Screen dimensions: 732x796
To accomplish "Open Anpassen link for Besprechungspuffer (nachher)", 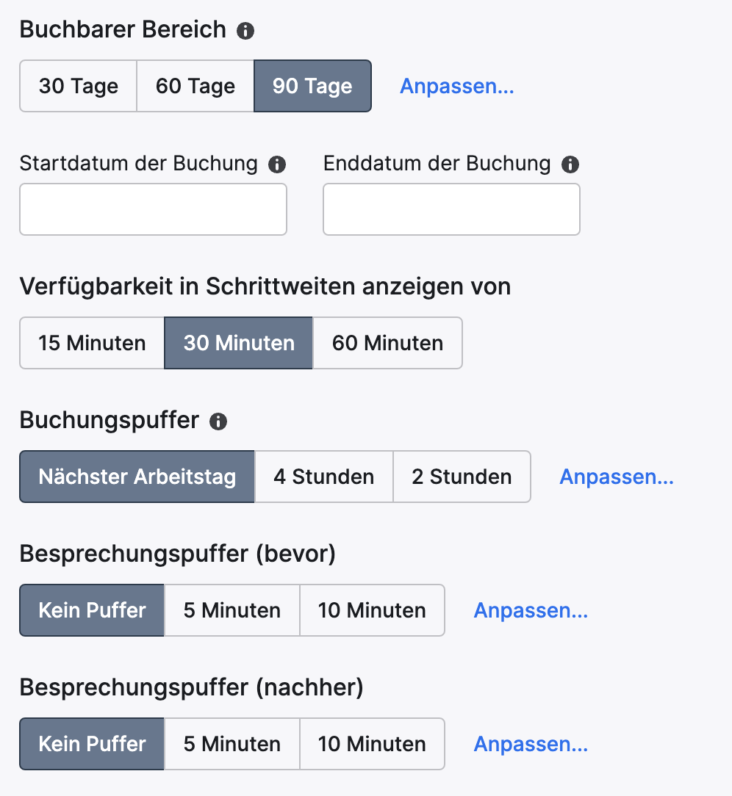I will [x=531, y=744].
